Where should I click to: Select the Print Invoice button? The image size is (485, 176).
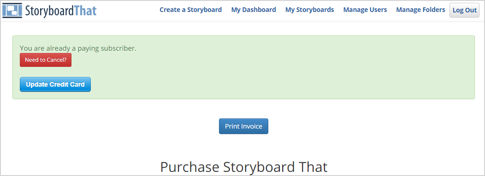click(x=244, y=126)
